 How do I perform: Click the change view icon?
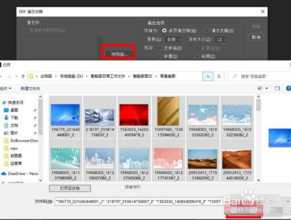coord(260,88)
